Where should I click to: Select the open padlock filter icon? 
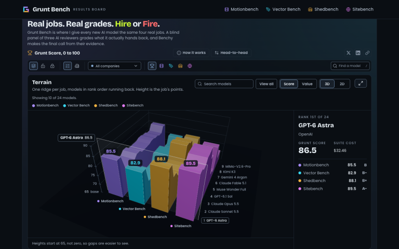(x=43, y=66)
